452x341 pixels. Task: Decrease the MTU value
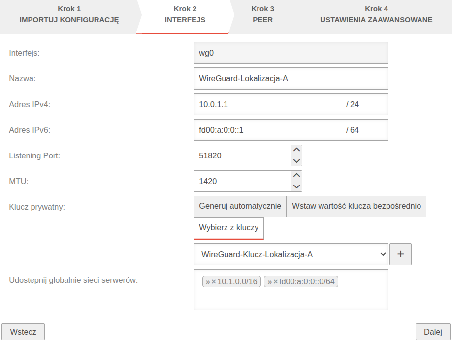coord(296,186)
